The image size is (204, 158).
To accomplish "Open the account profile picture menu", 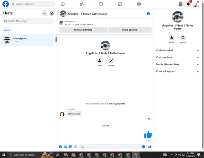I will click(x=196, y=4).
